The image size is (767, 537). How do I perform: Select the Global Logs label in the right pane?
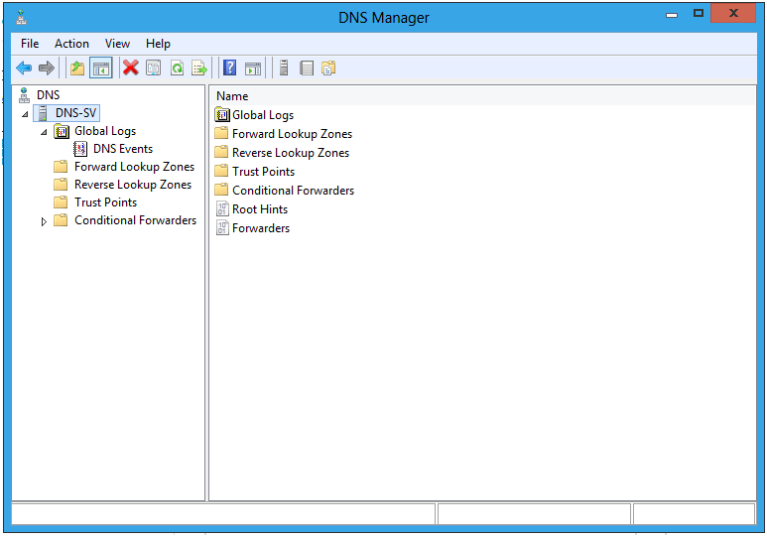click(263, 115)
